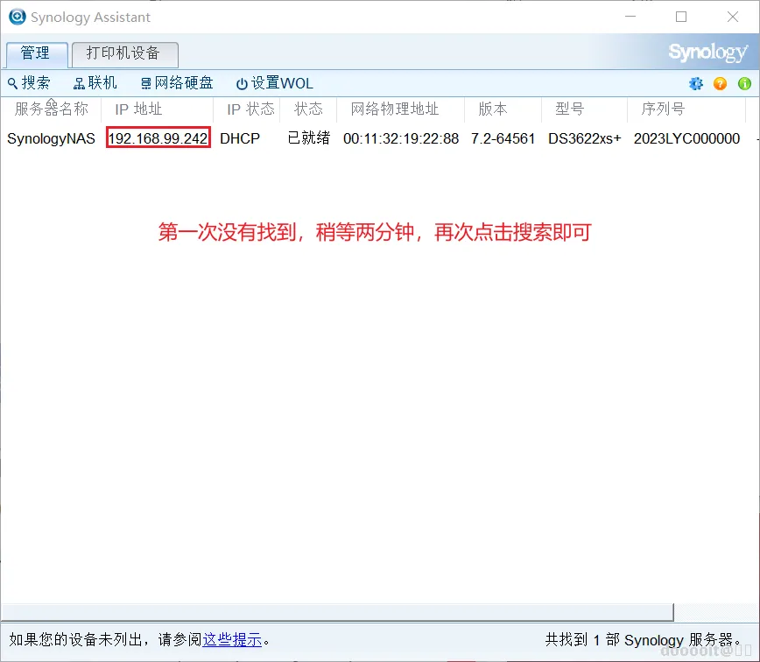This screenshot has height=662, width=760.
Task: Click the highlighted IP address 192.168.99.242
Action: point(158,138)
